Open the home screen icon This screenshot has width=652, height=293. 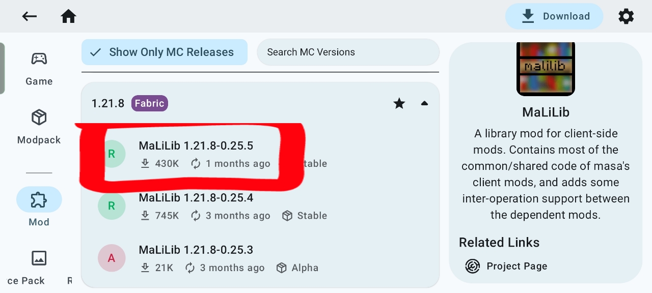tap(68, 16)
